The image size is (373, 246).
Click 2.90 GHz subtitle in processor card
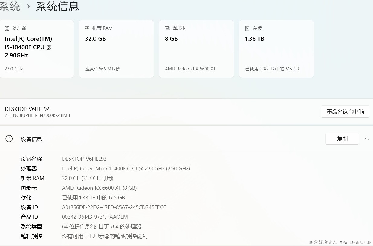(x=14, y=69)
